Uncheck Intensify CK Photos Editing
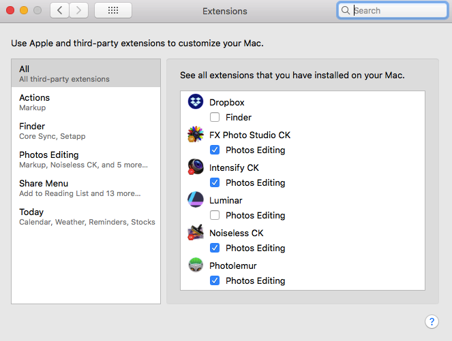 [215, 182]
